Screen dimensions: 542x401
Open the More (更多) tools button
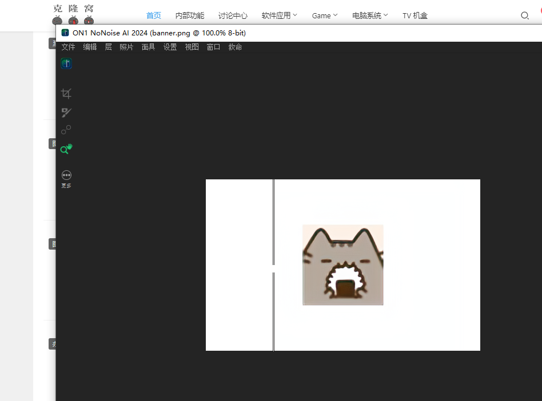coord(66,179)
